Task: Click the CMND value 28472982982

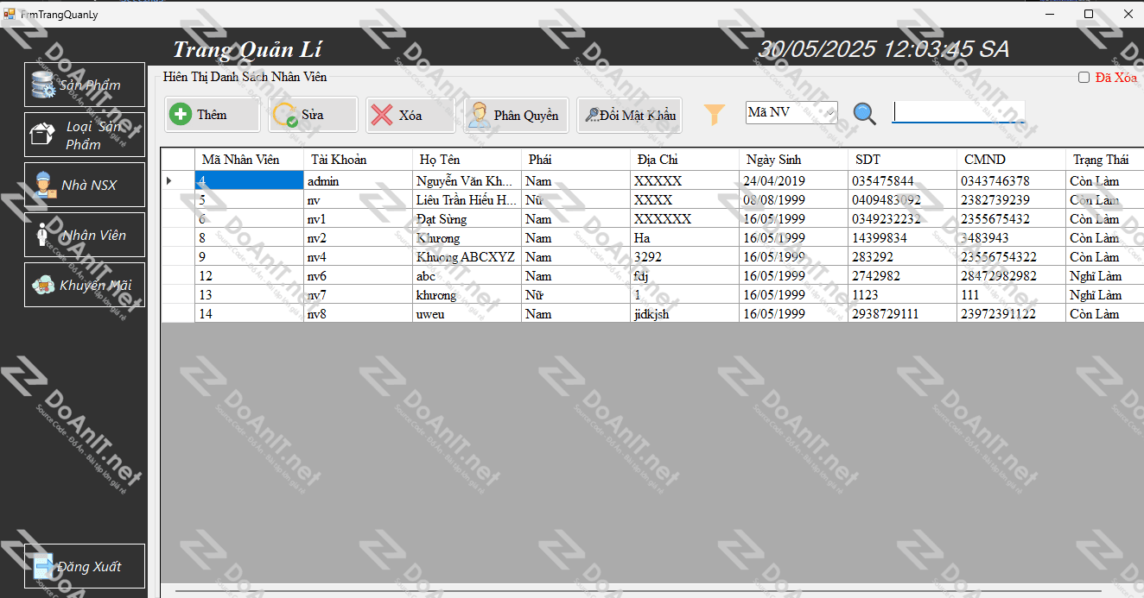Action: point(1011,276)
